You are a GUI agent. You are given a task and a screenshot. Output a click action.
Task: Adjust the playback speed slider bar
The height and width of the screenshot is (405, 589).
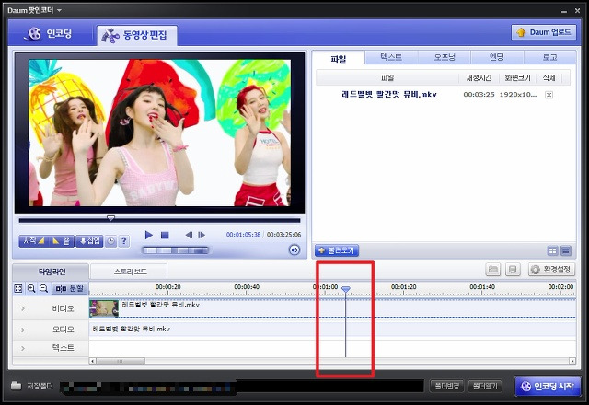coord(175,250)
